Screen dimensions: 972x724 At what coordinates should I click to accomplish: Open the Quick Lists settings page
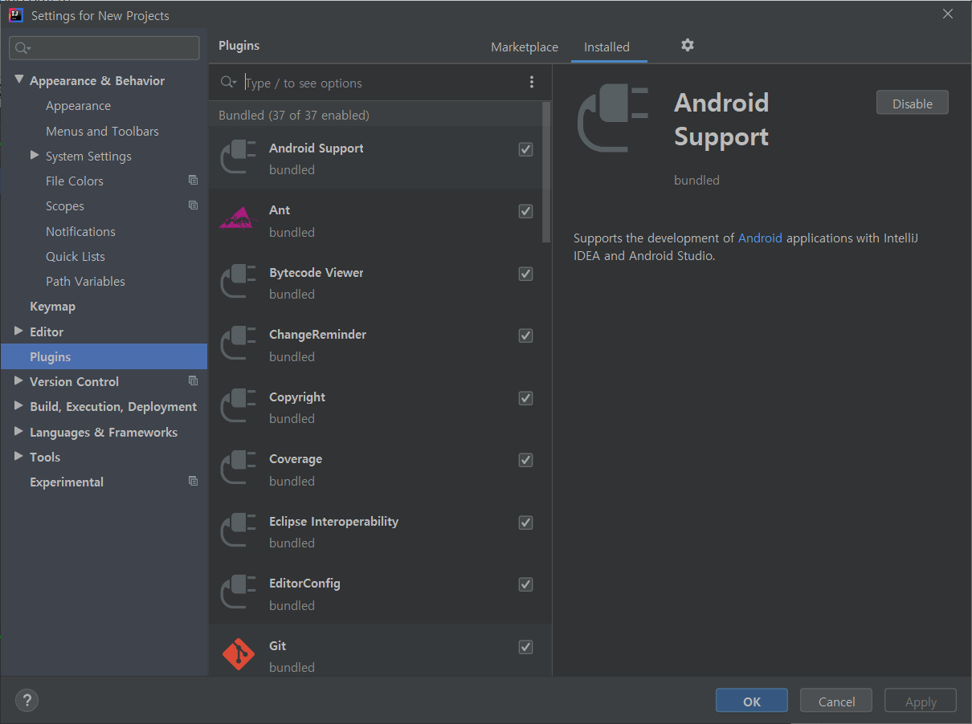point(76,256)
